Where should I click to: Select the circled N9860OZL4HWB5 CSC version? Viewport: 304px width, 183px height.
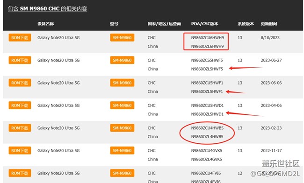point(207,137)
